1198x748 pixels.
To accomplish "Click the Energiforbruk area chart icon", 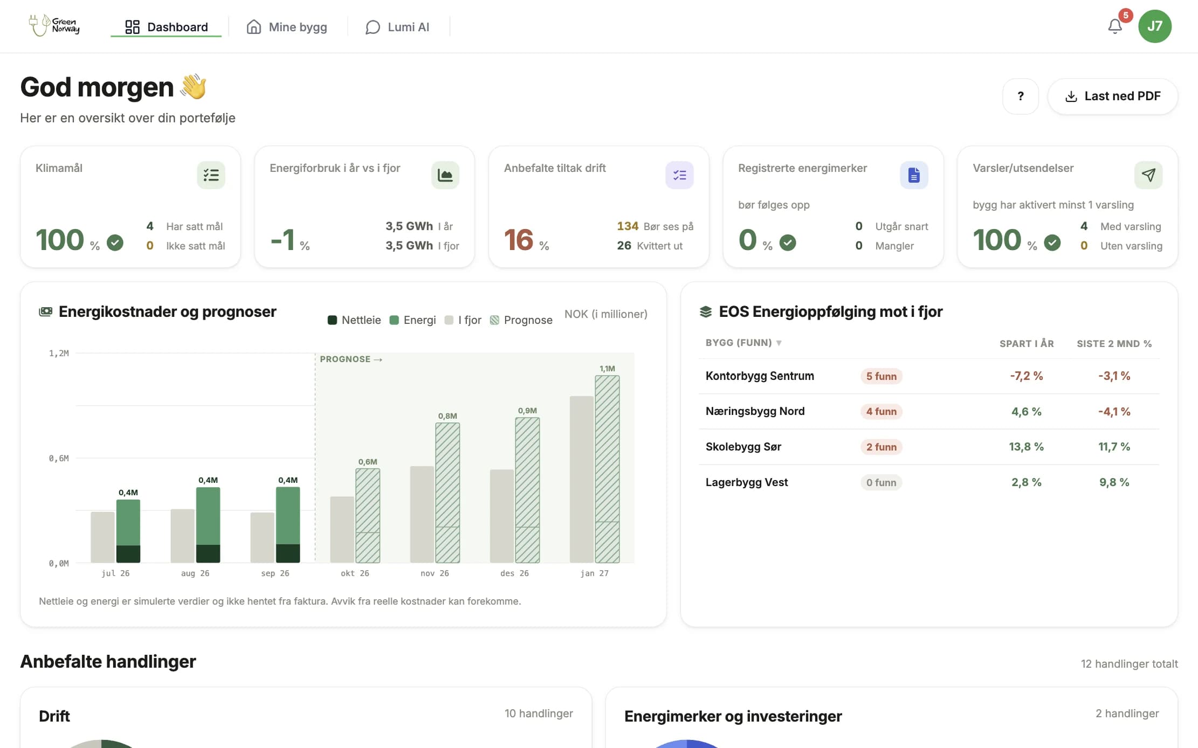I will click(445, 175).
